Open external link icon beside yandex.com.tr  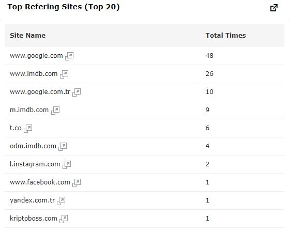pyautogui.click(x=61, y=200)
